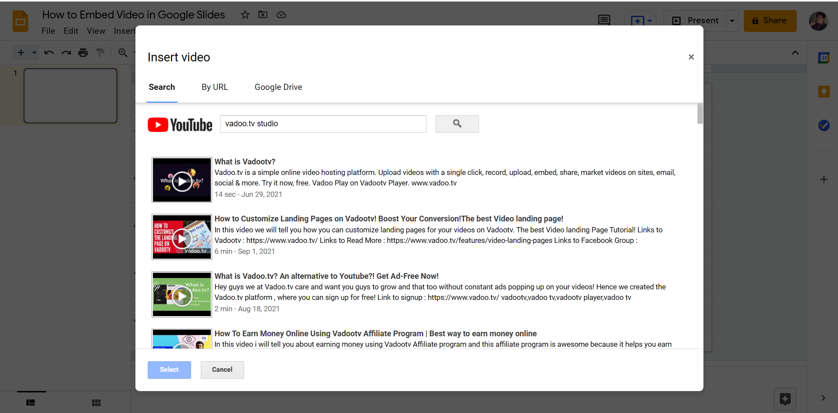838x413 pixels.
Task: Select the Customize Landing Pages video thumbnail
Action: click(182, 237)
